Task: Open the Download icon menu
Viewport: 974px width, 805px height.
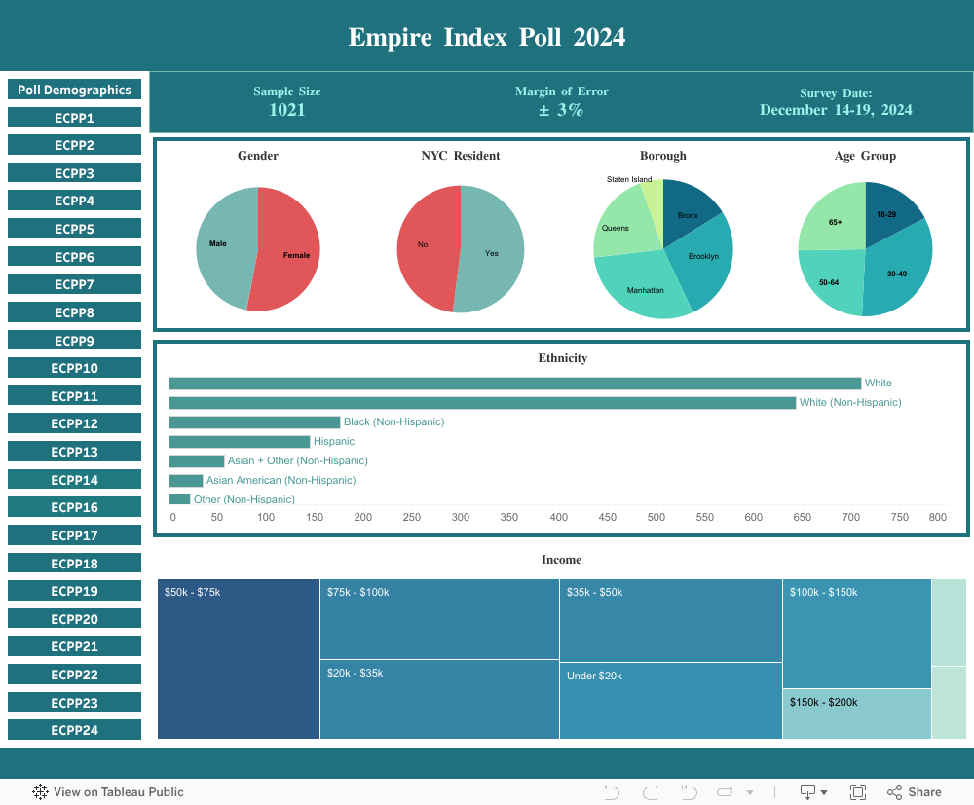Action: (x=807, y=792)
